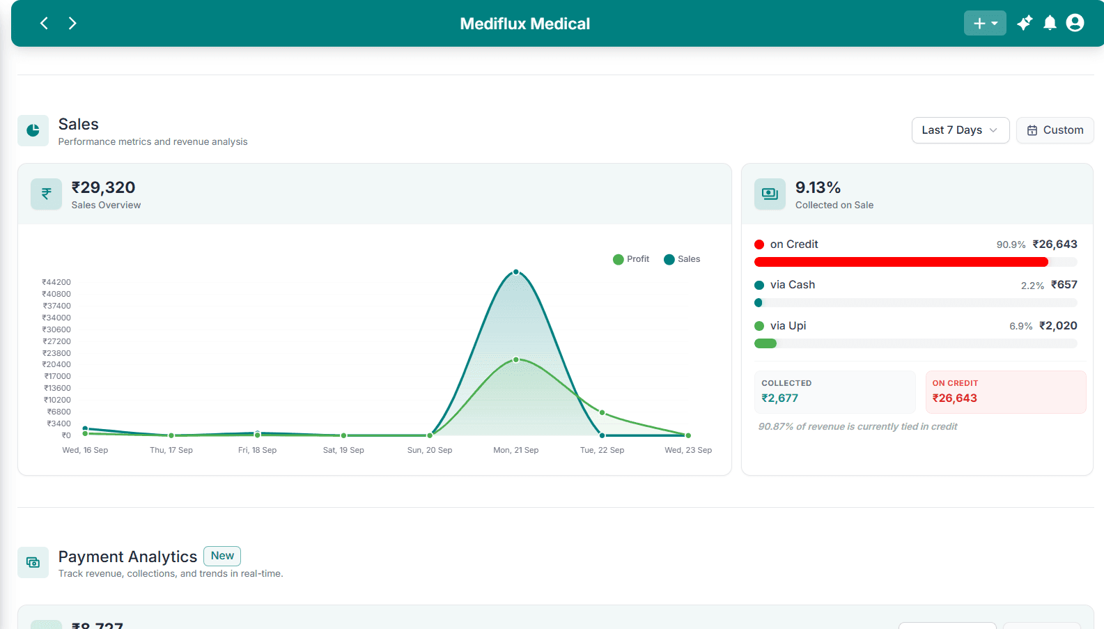Screen dimensions: 1104x629
Task: Click the ₹29,320 sales total
Action: click(103, 187)
